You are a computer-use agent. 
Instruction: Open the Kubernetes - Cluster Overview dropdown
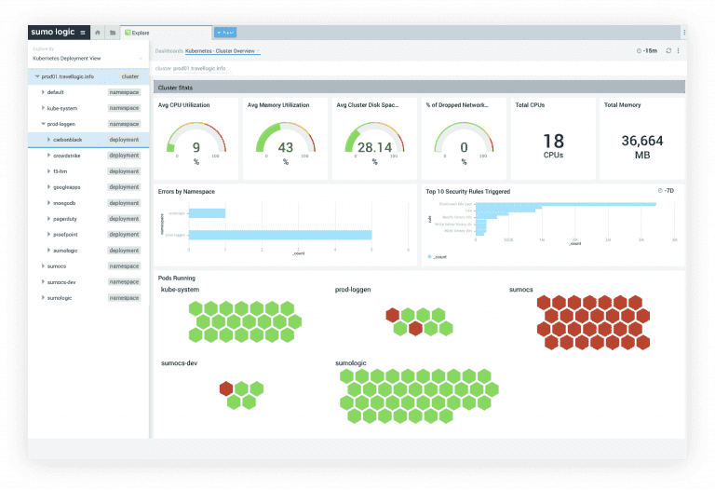click(x=223, y=50)
